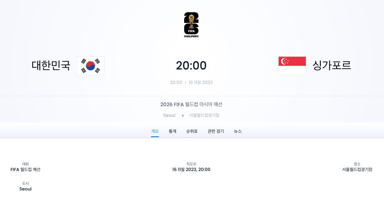
Task: Select the 개요 overview tab
Action: tap(155, 131)
